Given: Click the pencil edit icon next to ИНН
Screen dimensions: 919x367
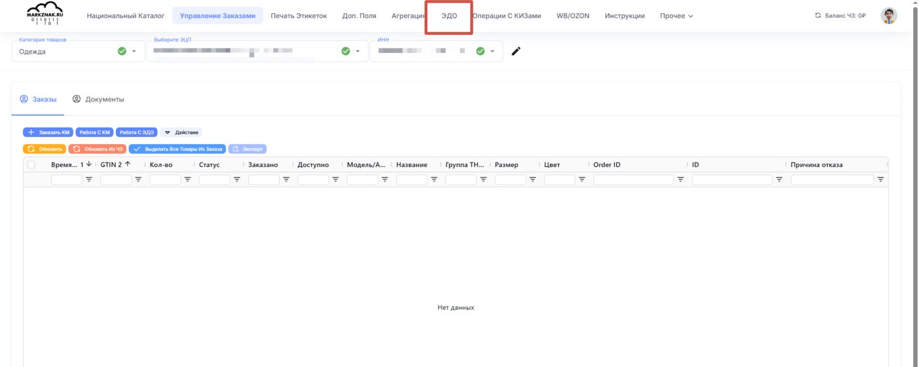Looking at the screenshot, I should click(x=516, y=51).
